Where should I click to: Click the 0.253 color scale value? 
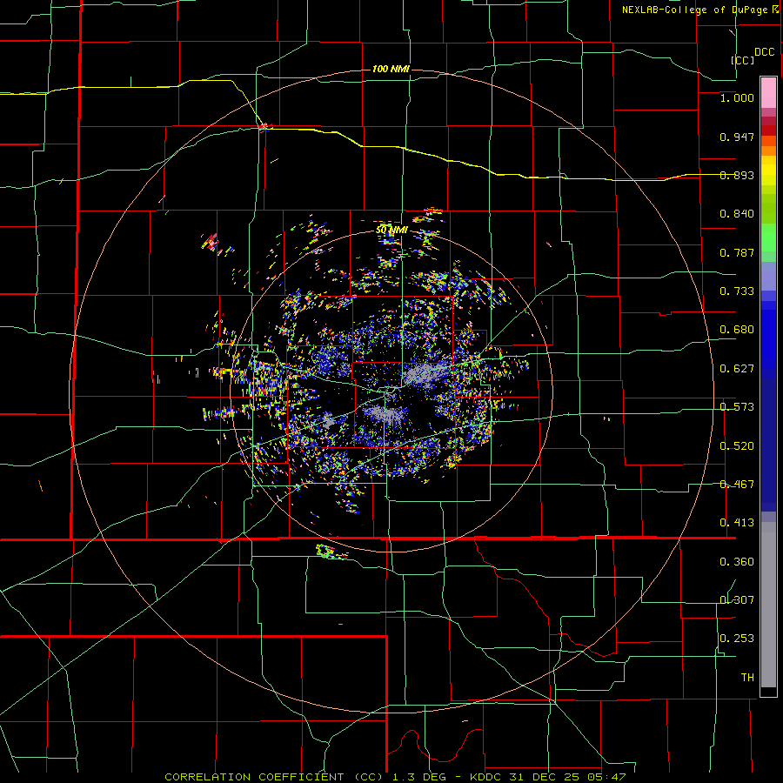point(737,639)
